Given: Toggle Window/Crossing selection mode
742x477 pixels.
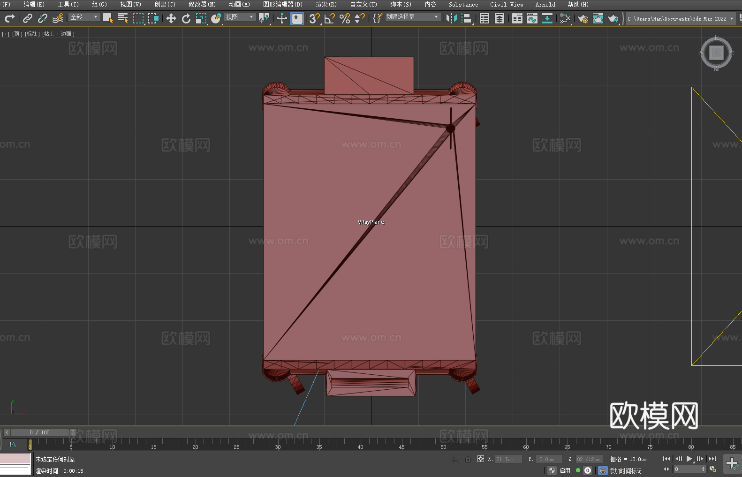Looking at the screenshot, I should [x=153, y=18].
